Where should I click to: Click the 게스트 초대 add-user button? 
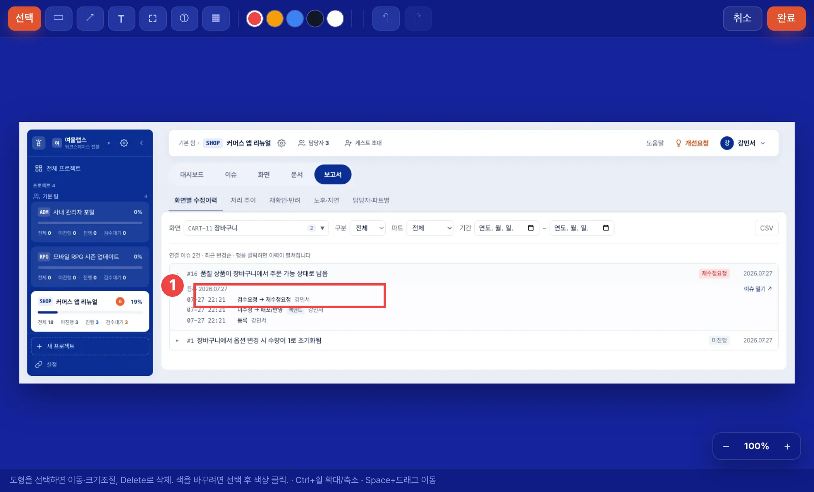(363, 143)
